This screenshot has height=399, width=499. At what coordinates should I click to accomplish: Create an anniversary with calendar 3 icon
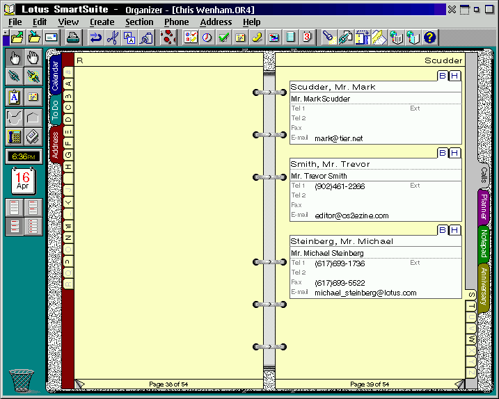(307, 38)
